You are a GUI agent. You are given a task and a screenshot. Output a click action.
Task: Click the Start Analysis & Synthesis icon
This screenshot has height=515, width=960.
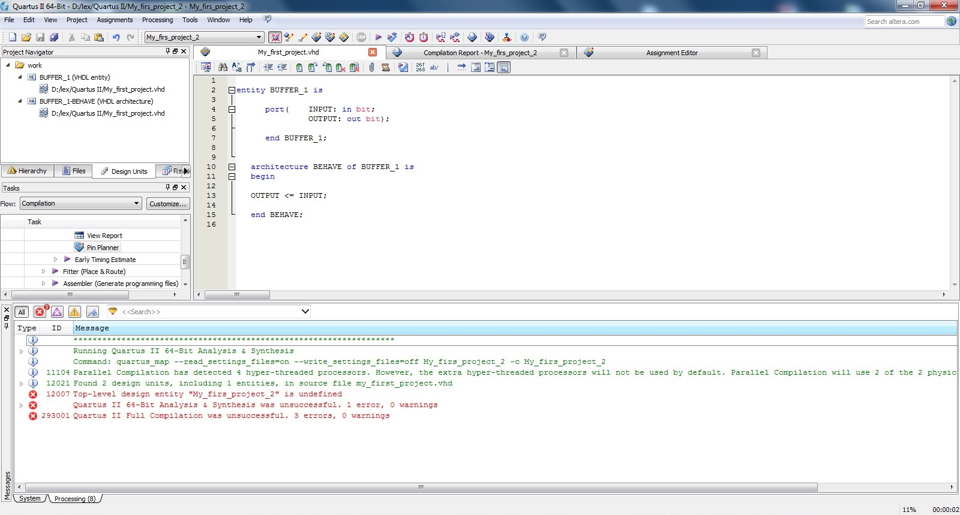coord(392,37)
